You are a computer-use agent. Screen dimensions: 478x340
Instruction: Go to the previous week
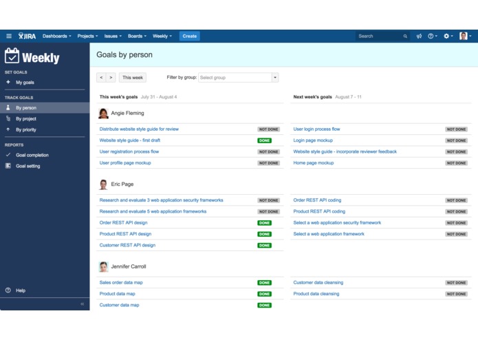click(x=101, y=78)
